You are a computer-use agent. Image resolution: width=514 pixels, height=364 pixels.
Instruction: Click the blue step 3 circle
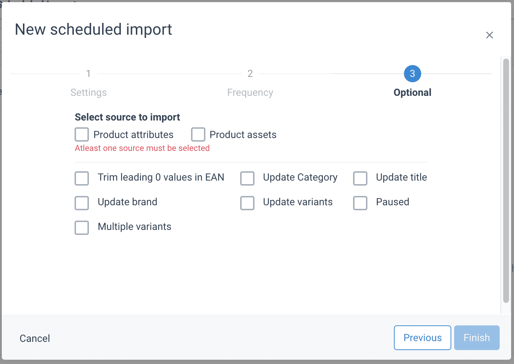tap(412, 74)
